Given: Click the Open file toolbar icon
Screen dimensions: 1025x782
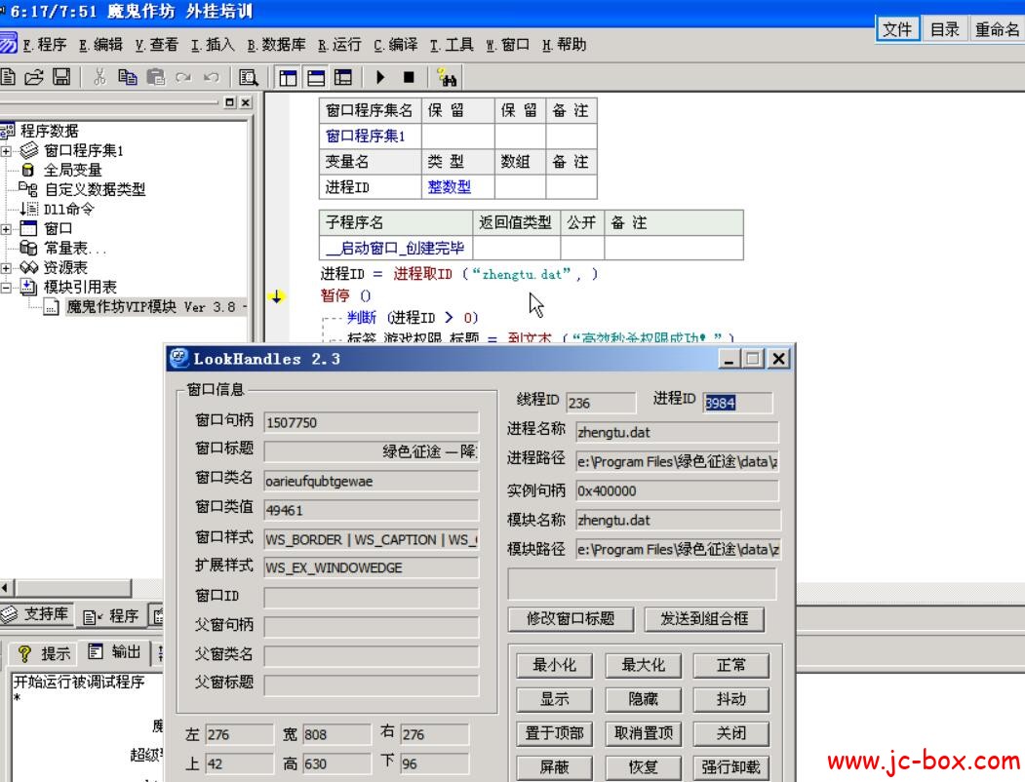Looking at the screenshot, I should 34,77.
